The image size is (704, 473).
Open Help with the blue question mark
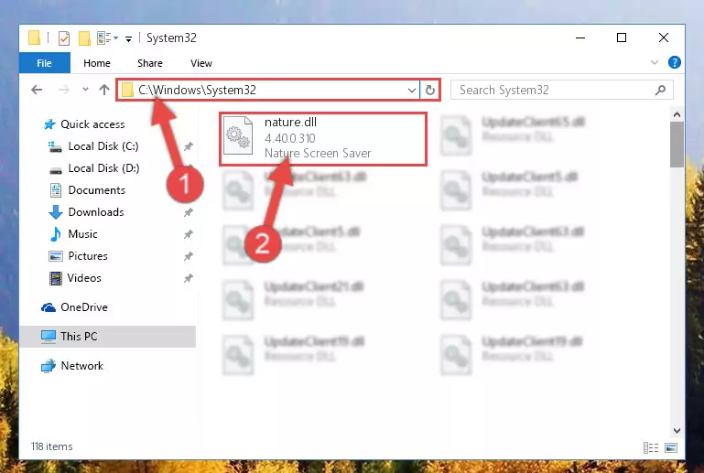tap(674, 62)
